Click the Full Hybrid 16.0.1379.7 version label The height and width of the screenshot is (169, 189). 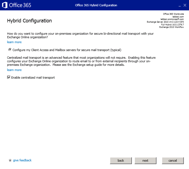[x=172, y=25]
